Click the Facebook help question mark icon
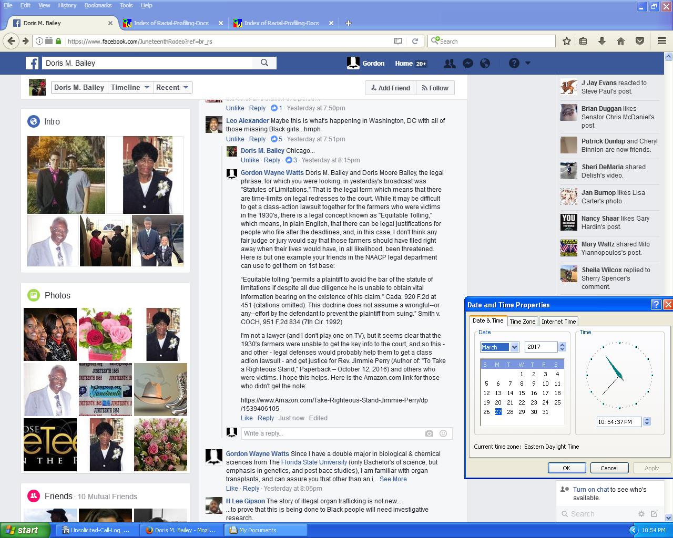 click(514, 64)
